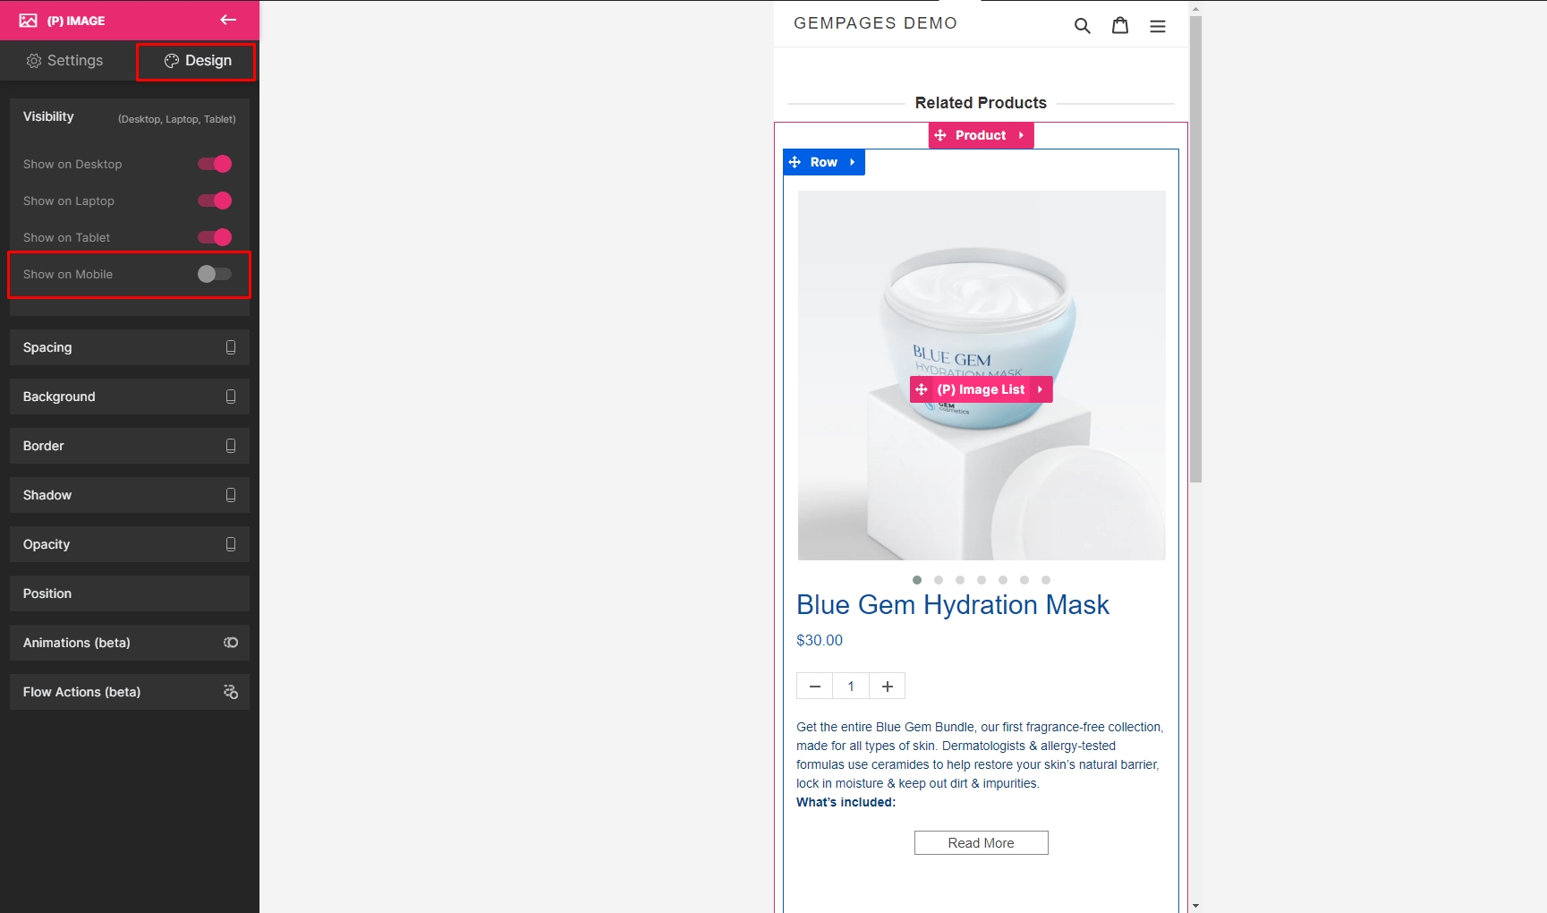Click the arrow next to Row label
The image size is (1547, 913).
853,162
